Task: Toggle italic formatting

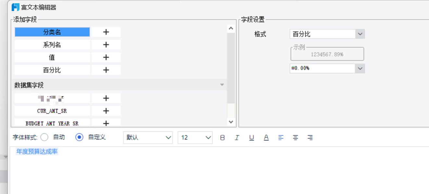Action: click(x=237, y=138)
